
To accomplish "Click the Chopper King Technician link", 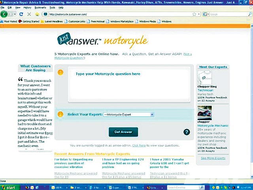I will 206,90.
